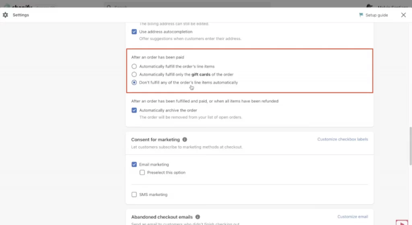Uncheck Automatically archive the order
412x225 pixels.
[134, 110]
